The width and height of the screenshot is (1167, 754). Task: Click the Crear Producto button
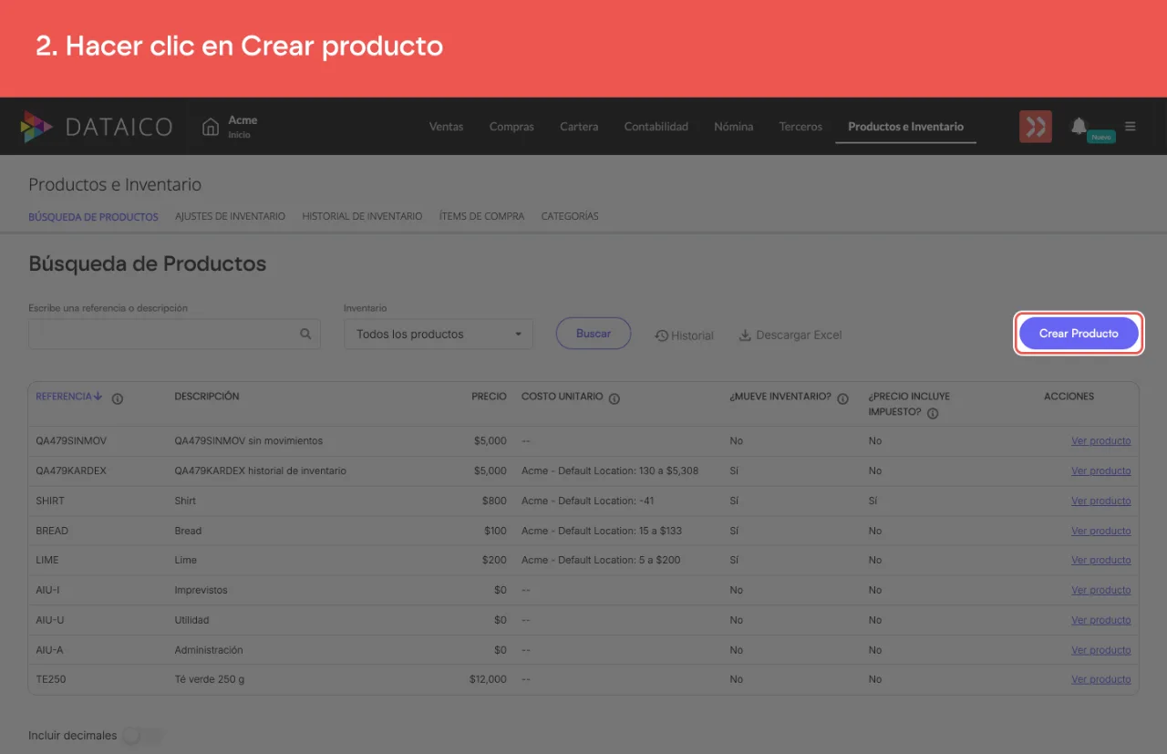coord(1079,334)
